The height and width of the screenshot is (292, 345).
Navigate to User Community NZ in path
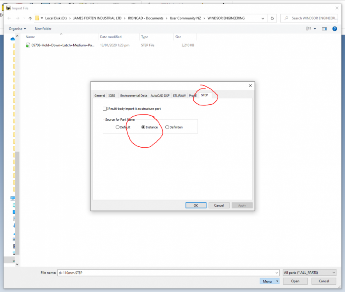pyautogui.click(x=185, y=18)
